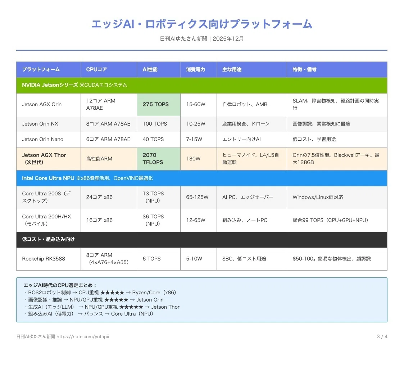404x367 pixels.
Task: Select the Jetson AGX Thor (次世代) cell
Action: pos(49,159)
